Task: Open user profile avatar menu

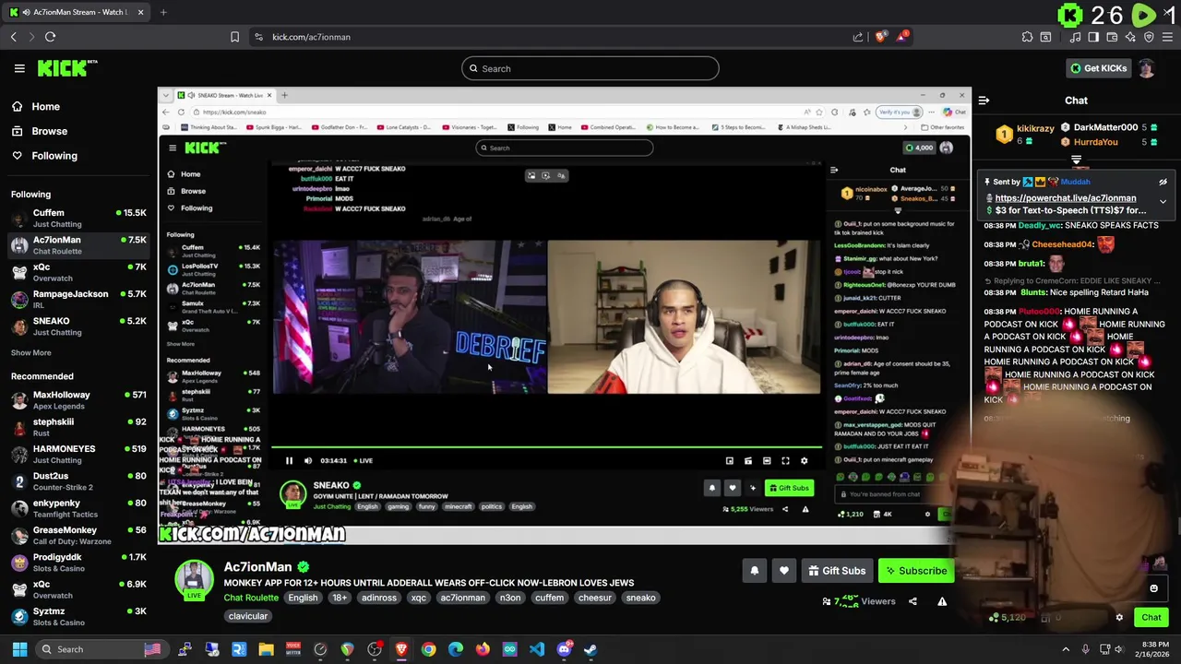Action: 1147,68
